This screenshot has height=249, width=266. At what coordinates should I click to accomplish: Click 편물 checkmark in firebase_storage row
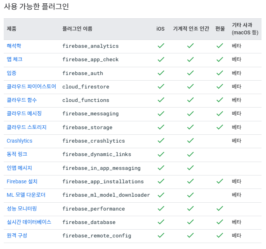(220, 127)
